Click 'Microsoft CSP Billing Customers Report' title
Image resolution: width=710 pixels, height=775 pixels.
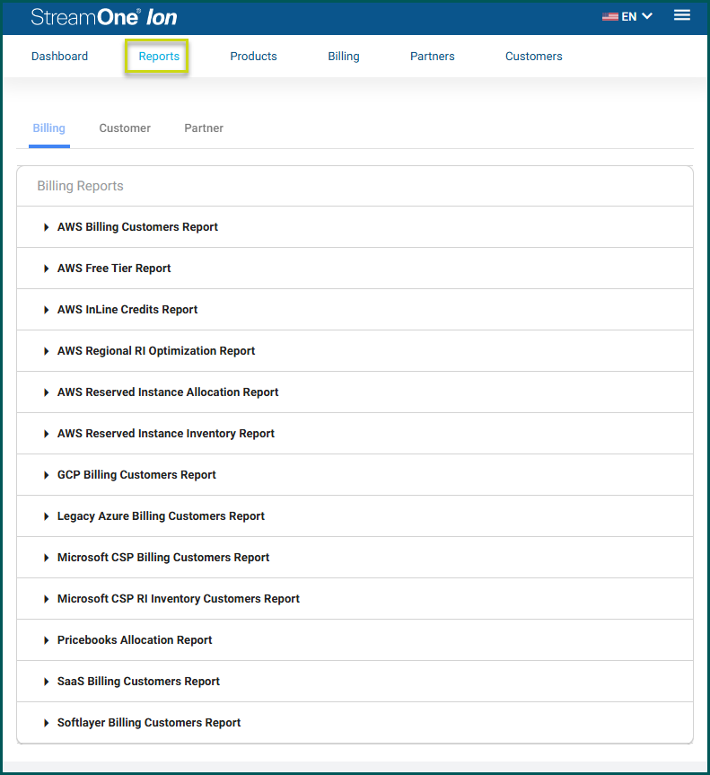point(163,557)
